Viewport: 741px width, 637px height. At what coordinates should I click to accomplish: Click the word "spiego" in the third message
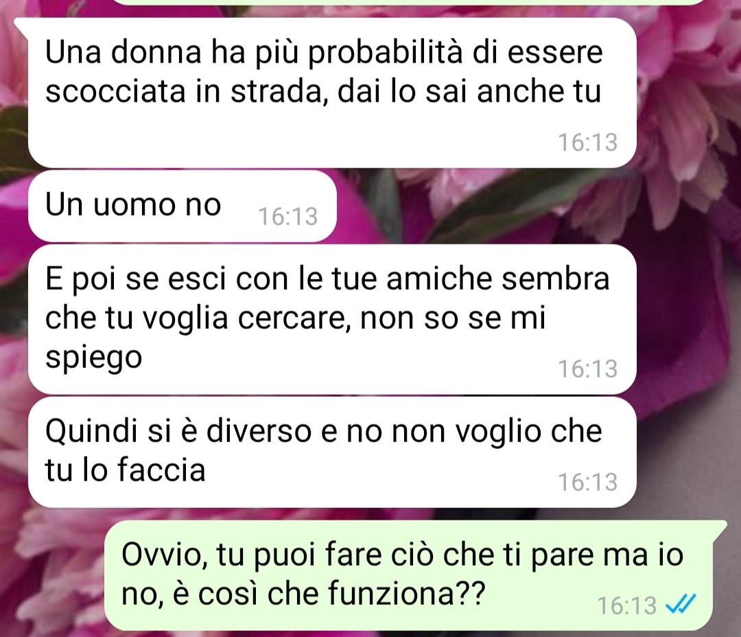click(x=93, y=358)
